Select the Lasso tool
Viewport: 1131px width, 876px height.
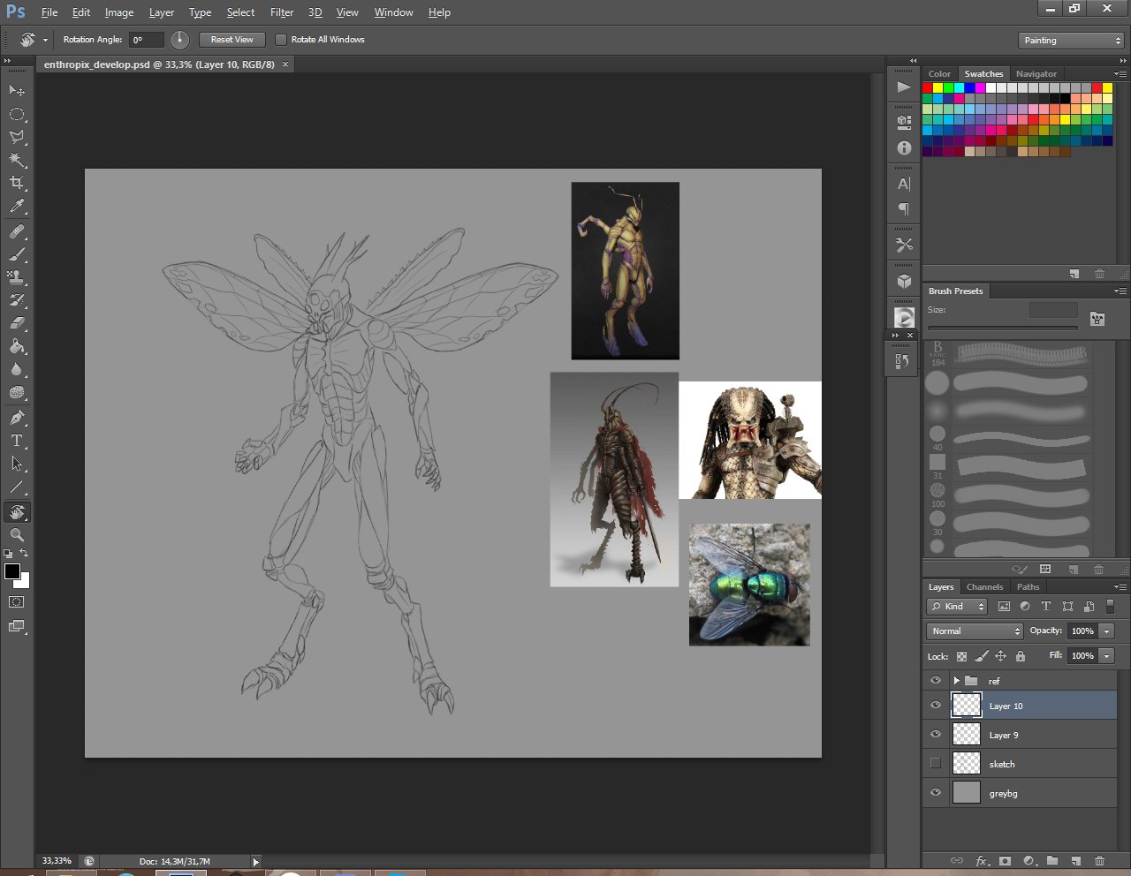[17, 137]
